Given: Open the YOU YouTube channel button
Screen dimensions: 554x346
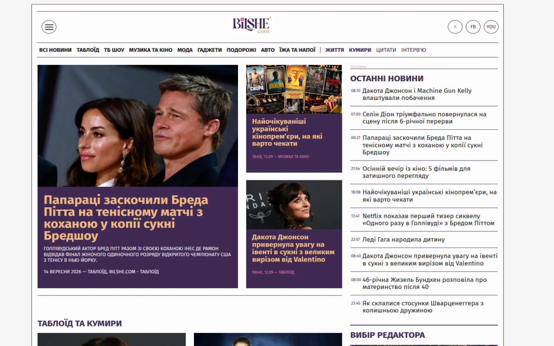Looking at the screenshot, I should point(491,27).
